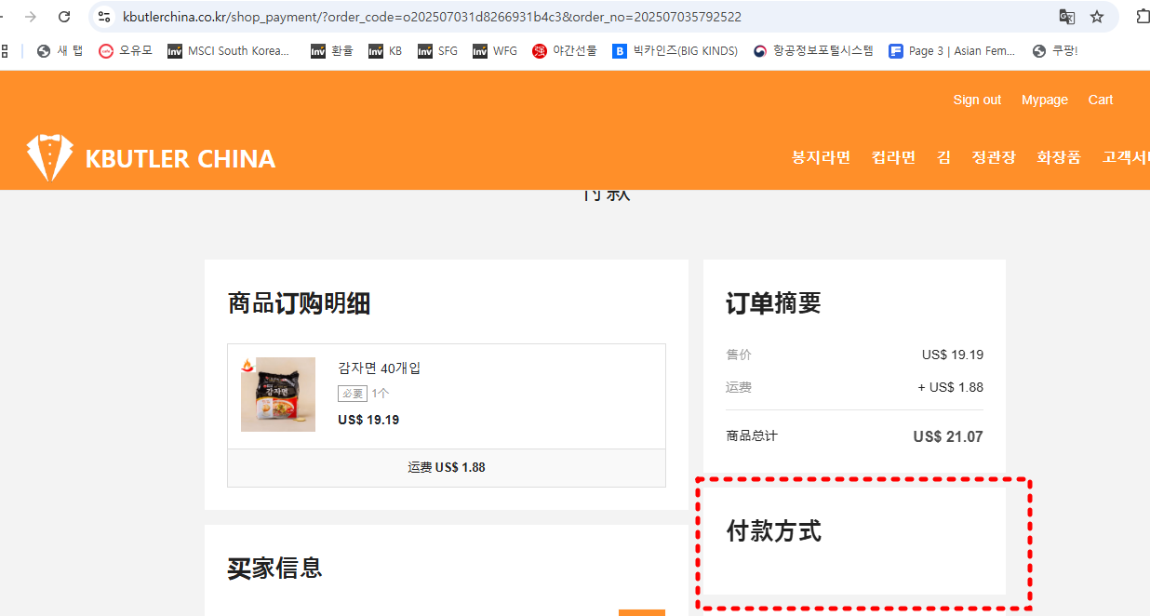Click the 售价 label in order summary
Image resolution: width=1150 pixels, height=616 pixels.
click(x=739, y=355)
